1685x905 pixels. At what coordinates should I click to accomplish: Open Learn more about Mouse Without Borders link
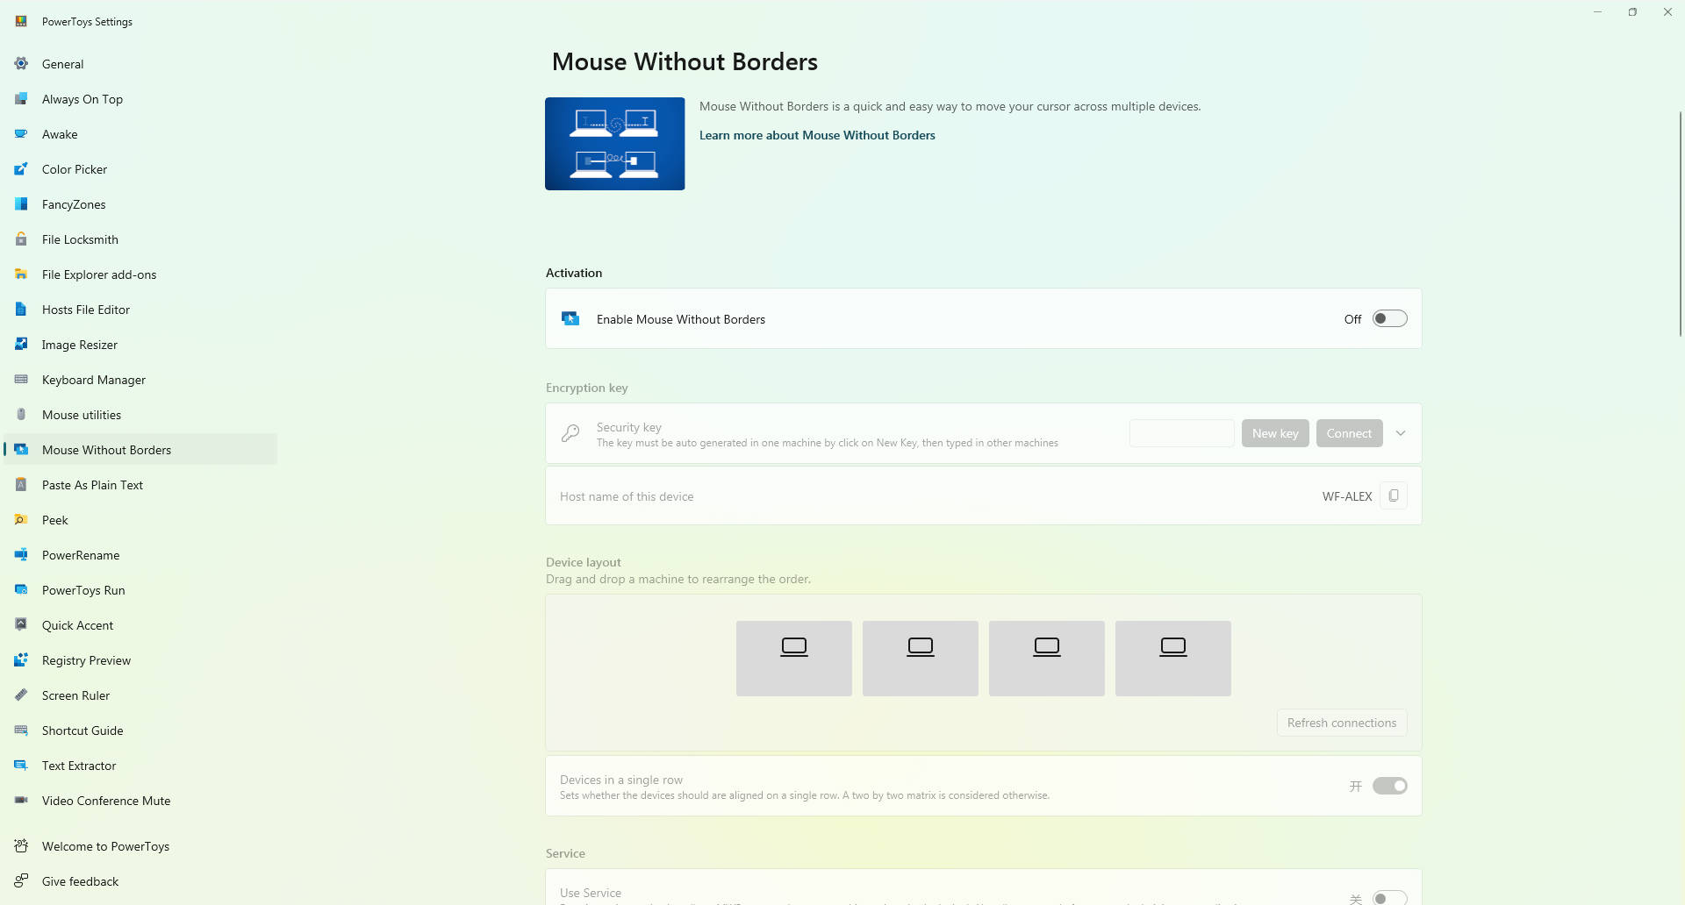[x=816, y=135]
